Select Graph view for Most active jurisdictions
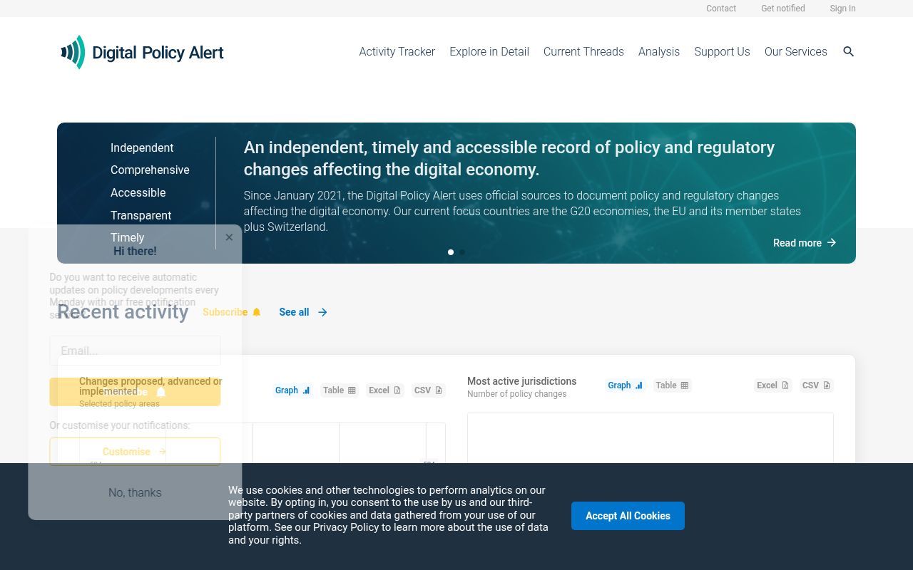913x570 pixels. pos(626,385)
